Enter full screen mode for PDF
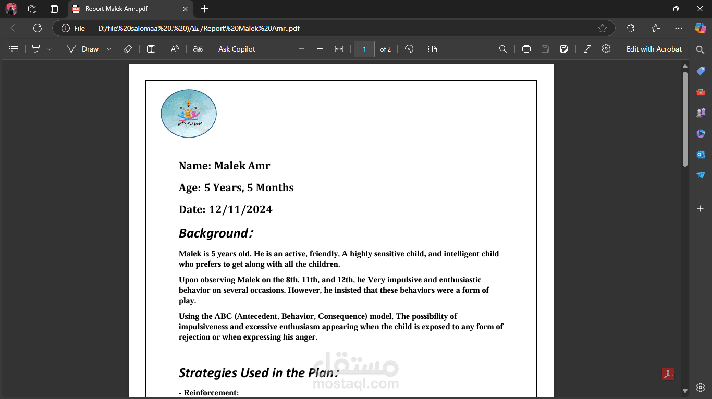The image size is (712, 399). click(x=587, y=49)
